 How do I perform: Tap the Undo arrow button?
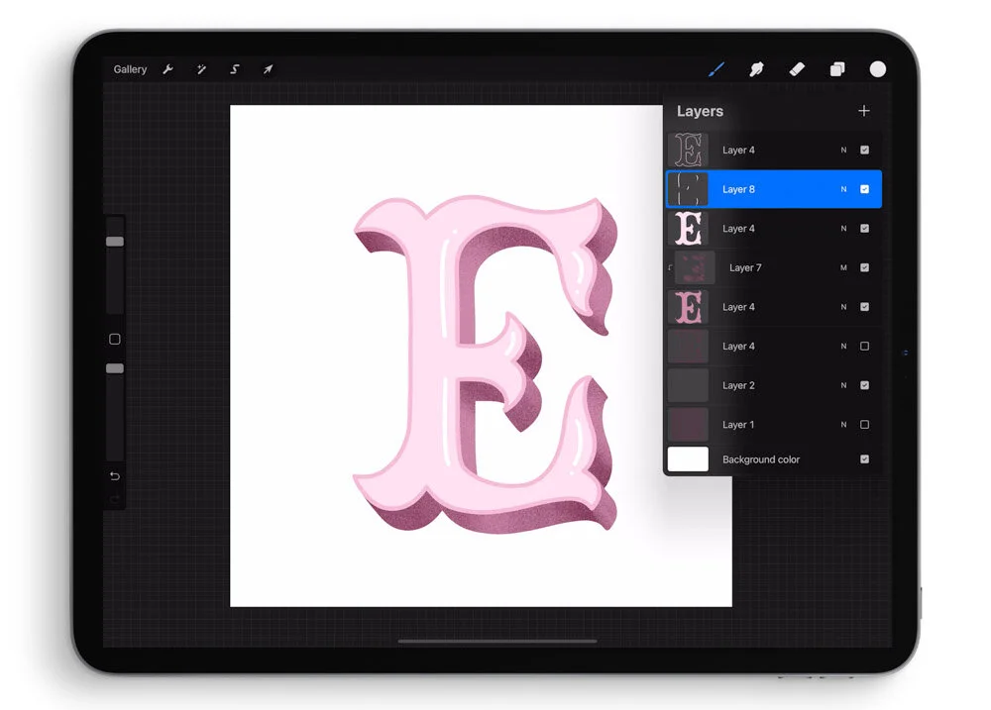click(x=115, y=476)
